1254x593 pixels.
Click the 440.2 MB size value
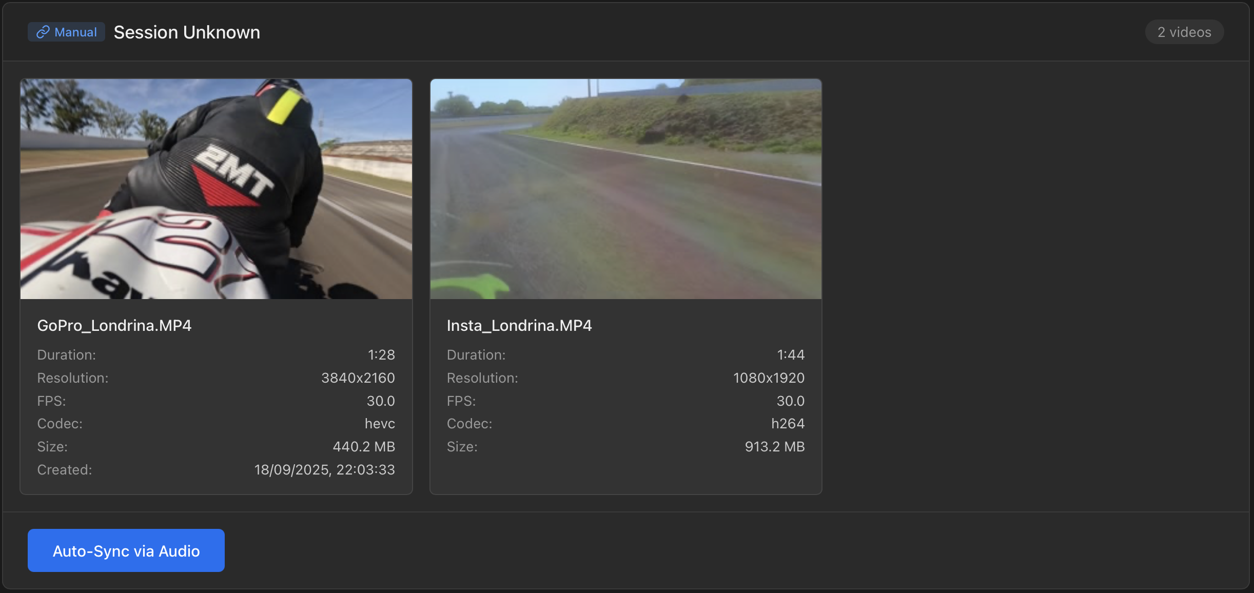(364, 446)
